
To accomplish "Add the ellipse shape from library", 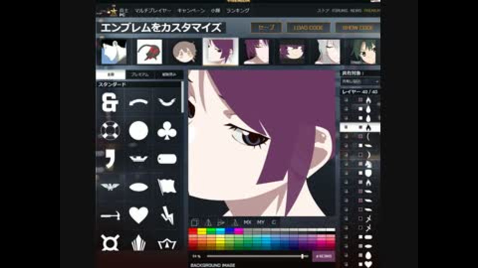I will tap(138, 187).
